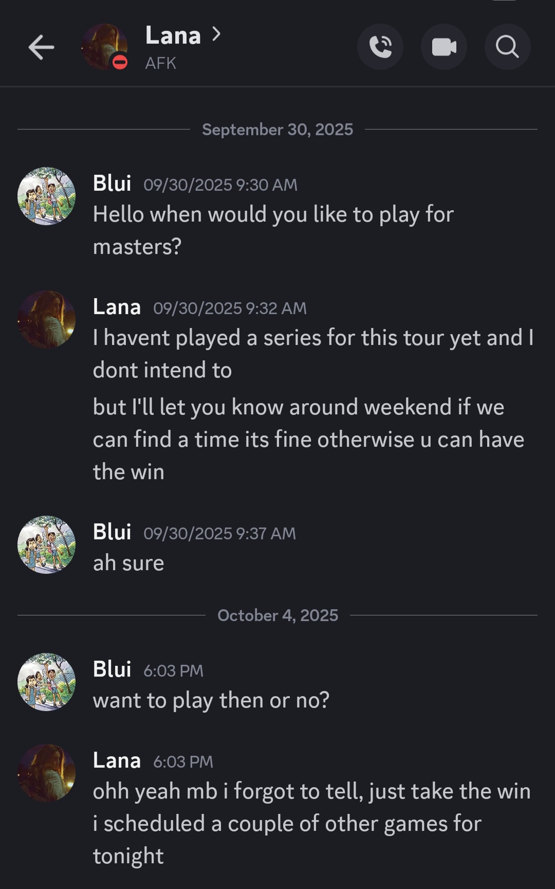Click the AFK status text under Lana
The image size is (555, 889).
(160, 63)
